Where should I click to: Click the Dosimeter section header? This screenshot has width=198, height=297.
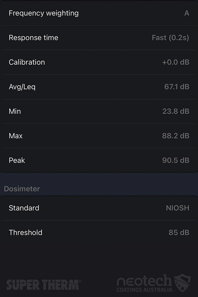point(22,189)
